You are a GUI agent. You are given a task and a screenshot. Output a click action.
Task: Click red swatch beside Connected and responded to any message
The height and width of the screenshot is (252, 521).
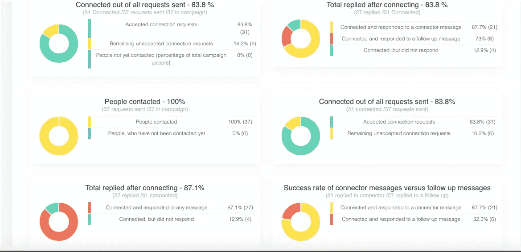pyautogui.click(x=90, y=208)
